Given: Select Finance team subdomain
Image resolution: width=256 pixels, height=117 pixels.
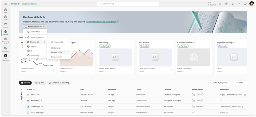Looking at the screenshot, I should pyautogui.click(x=59, y=57).
